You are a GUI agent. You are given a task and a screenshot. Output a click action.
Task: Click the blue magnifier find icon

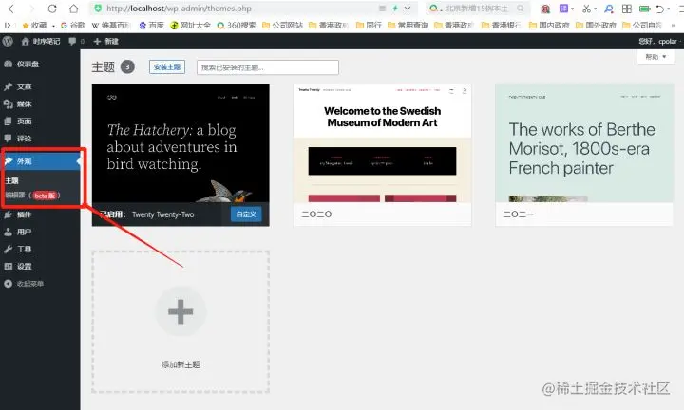pos(609,9)
